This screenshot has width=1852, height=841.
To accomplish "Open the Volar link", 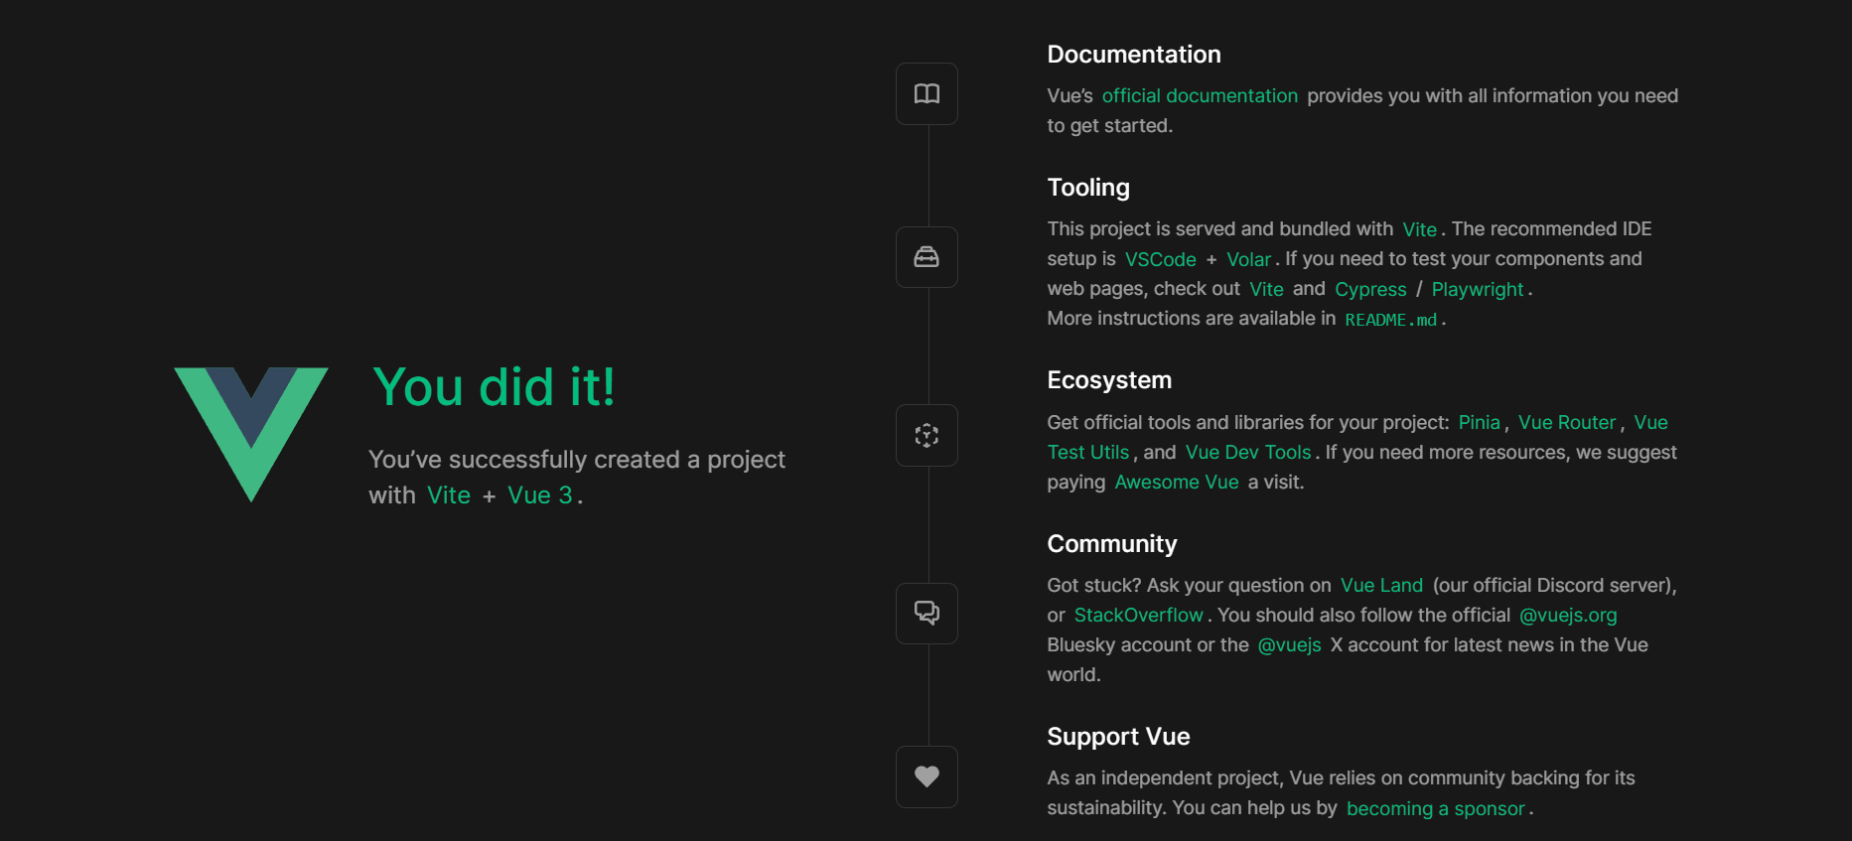I will 1248,259.
